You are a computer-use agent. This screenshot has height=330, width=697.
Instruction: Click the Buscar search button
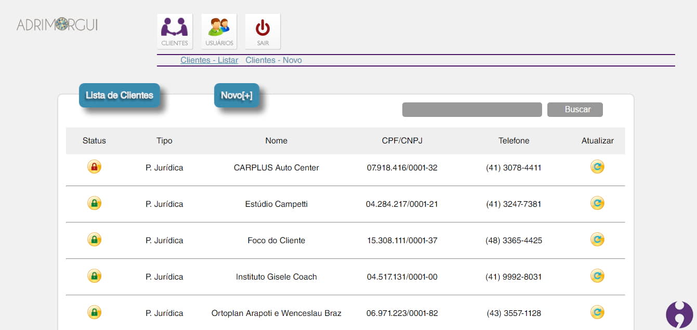tap(575, 110)
